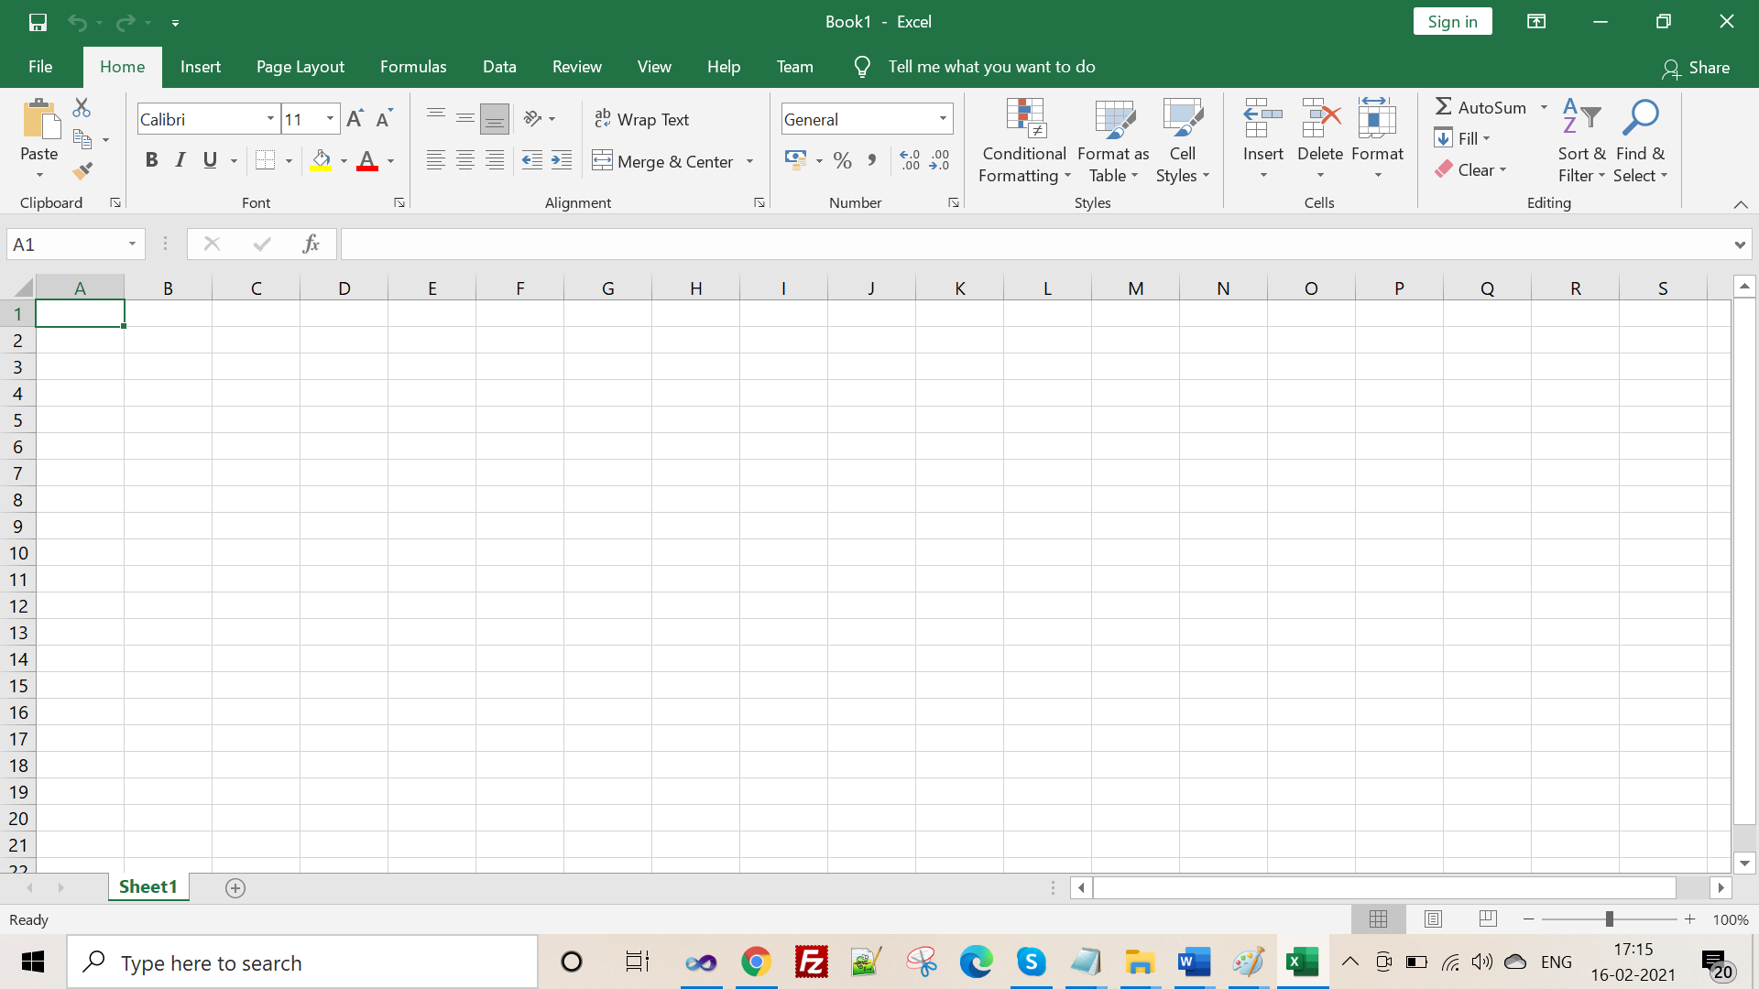Open the Insert ribbon tab

(201, 67)
